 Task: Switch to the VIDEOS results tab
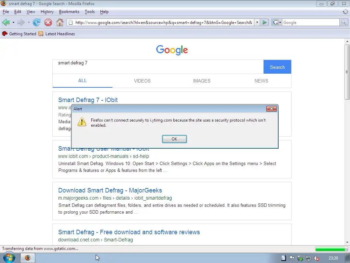142,81
